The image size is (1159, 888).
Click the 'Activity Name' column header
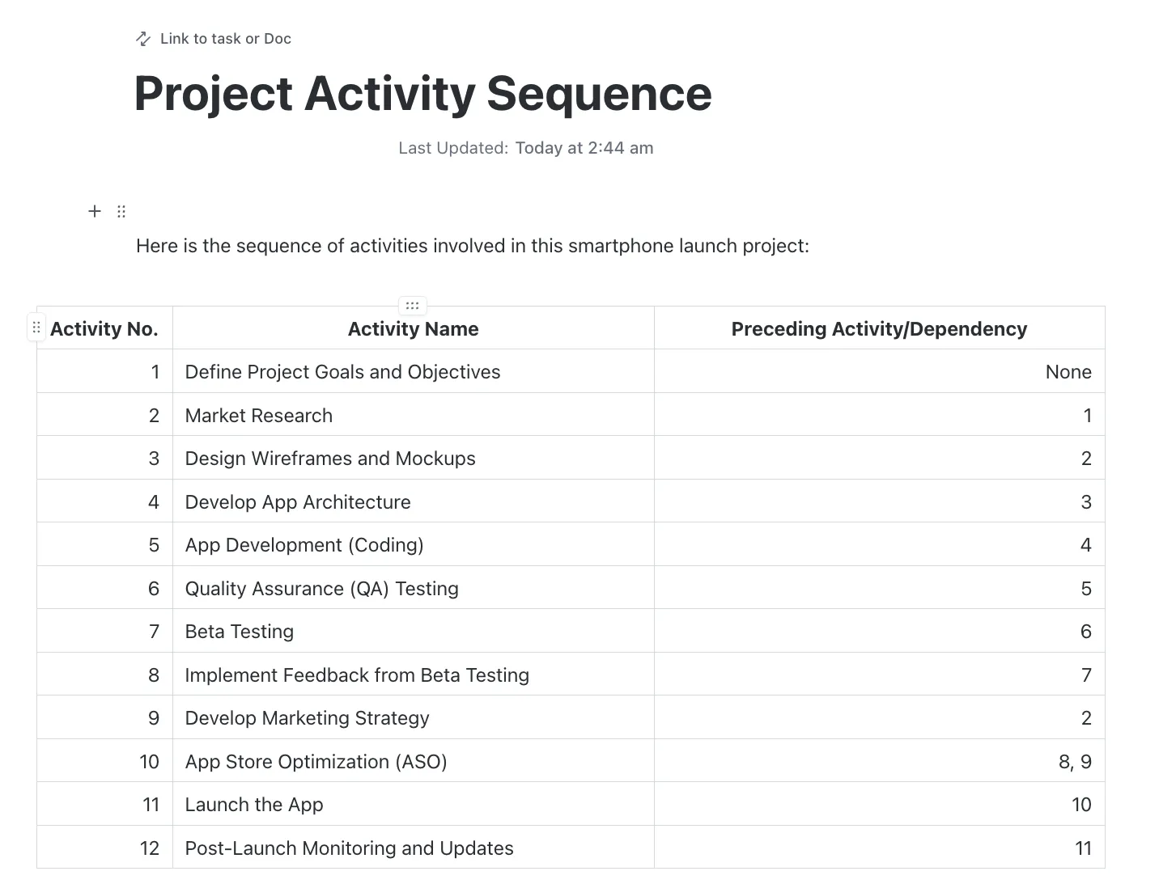click(414, 328)
